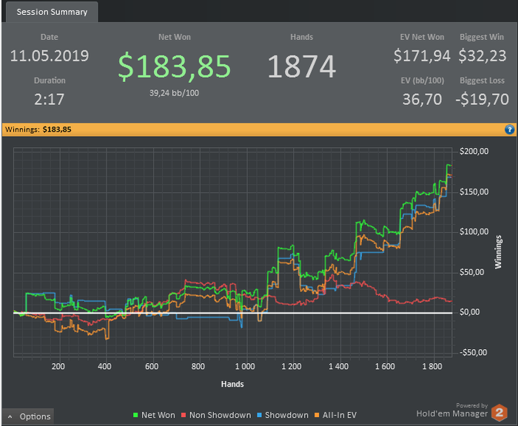518x426 pixels.
Task: Click the $200,00 axis label
Action: tap(474, 152)
